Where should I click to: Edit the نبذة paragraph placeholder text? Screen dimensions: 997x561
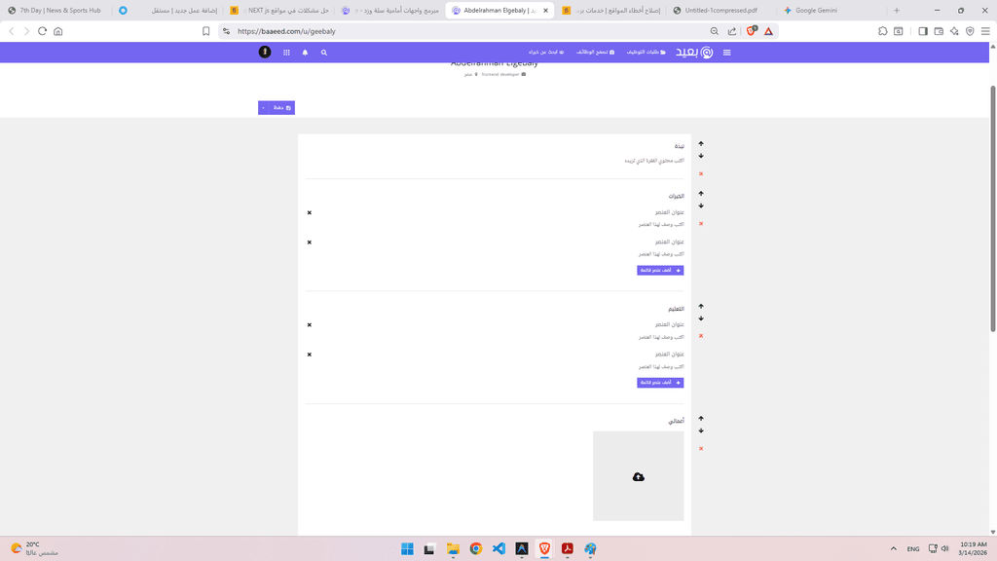click(654, 161)
